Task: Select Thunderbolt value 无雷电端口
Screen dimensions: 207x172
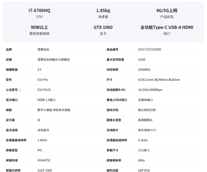Action: pyautogui.click(x=145, y=100)
